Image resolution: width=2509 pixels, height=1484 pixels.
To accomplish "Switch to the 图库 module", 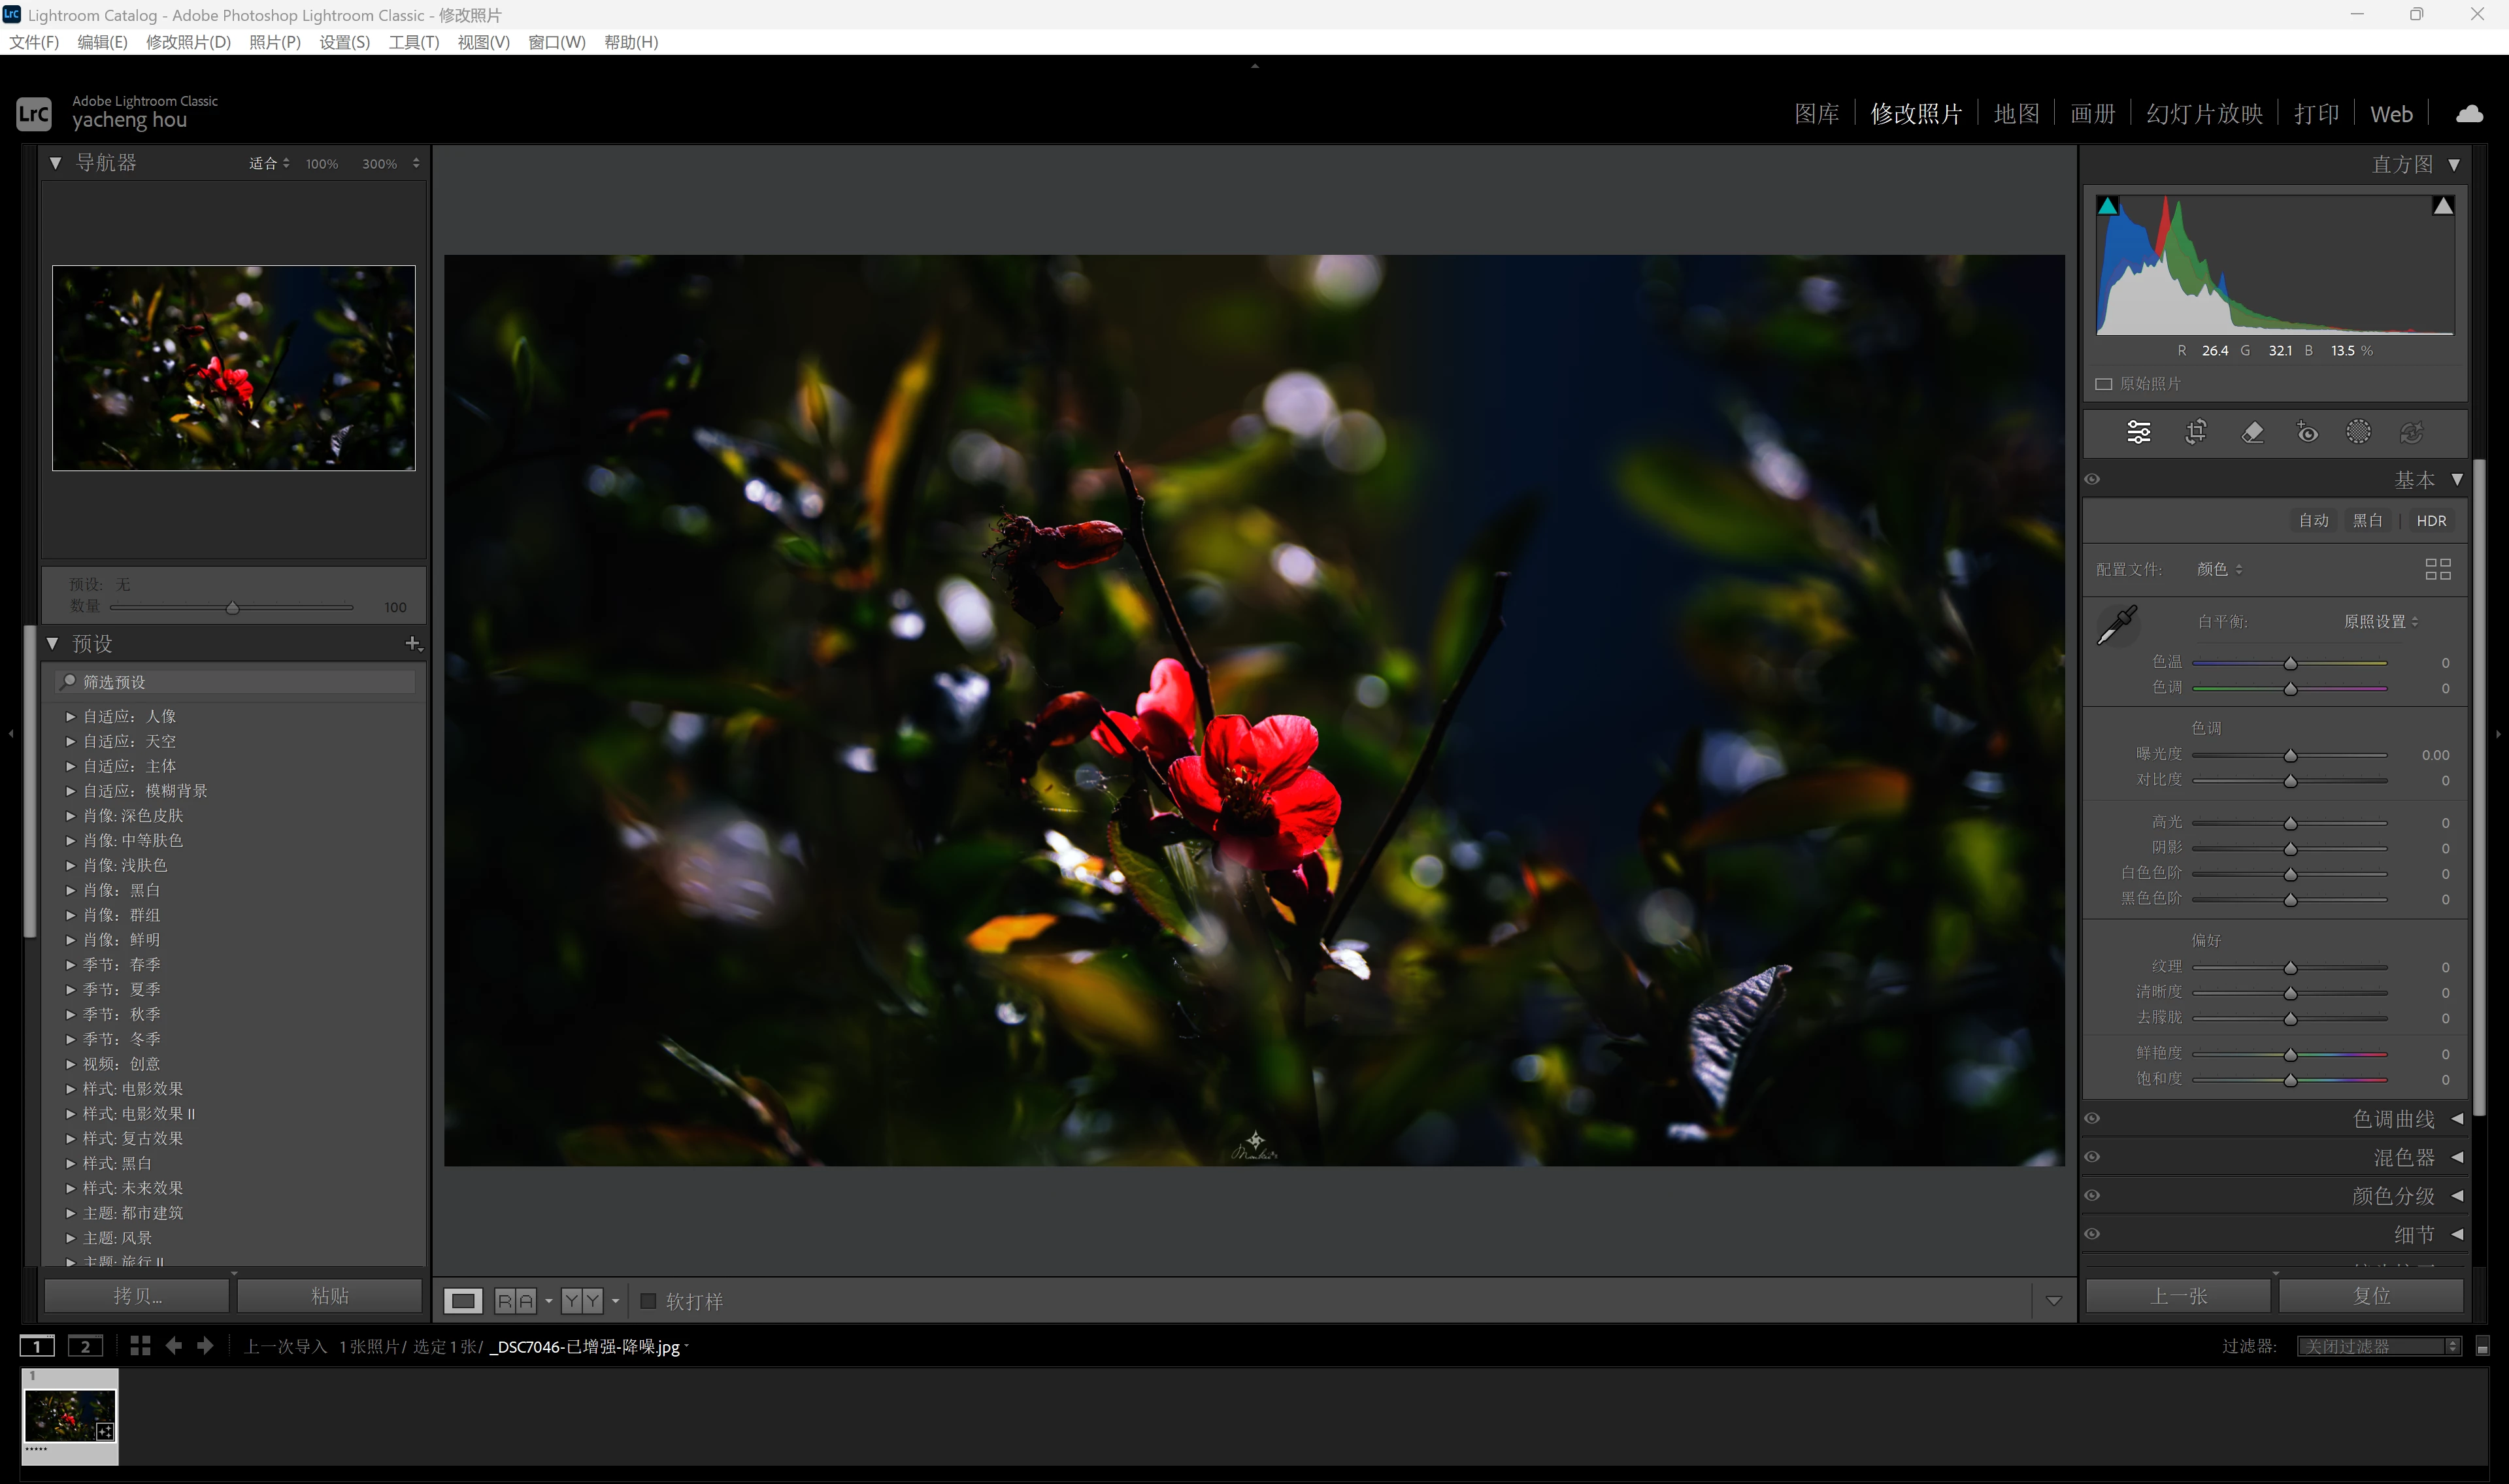I will [x=1816, y=114].
